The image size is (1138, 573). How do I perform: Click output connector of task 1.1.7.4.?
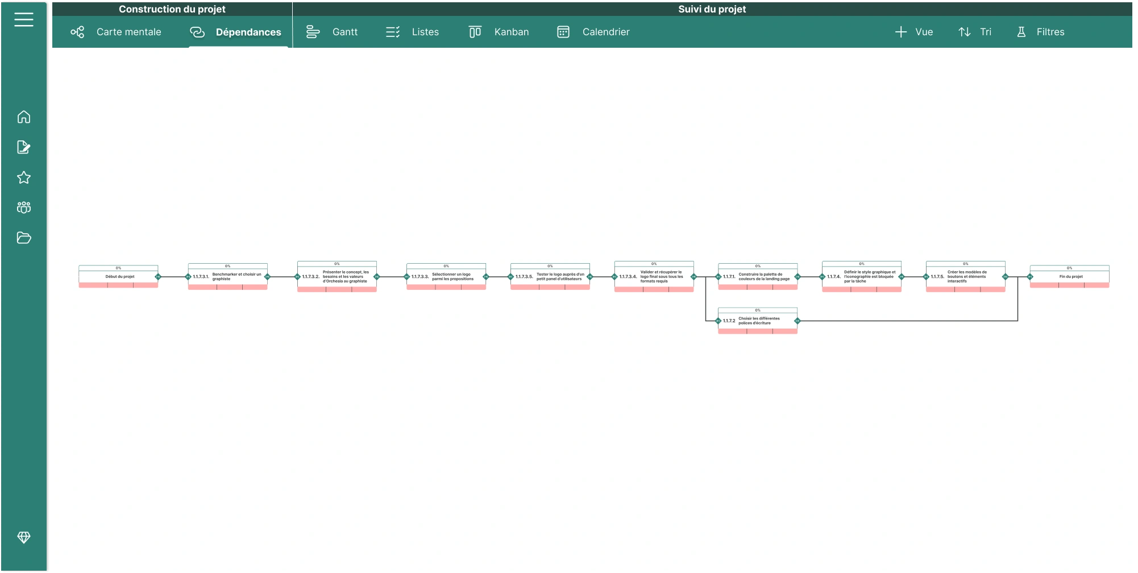901,277
